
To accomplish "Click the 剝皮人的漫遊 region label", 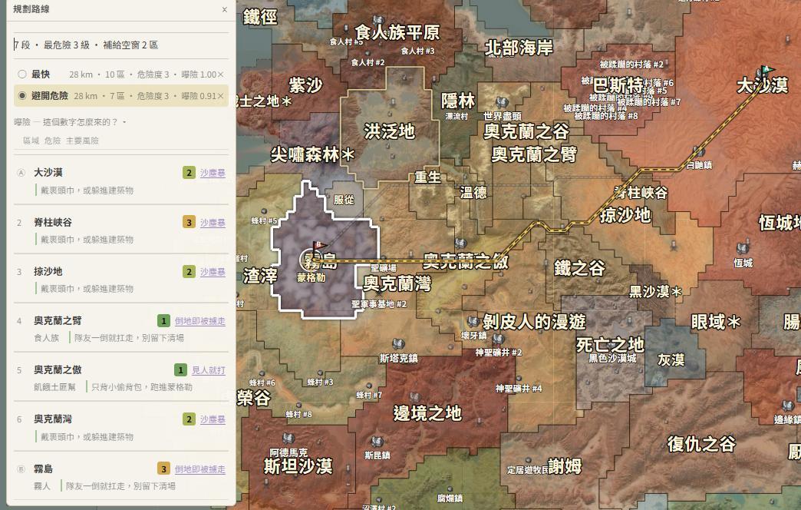I will (534, 322).
